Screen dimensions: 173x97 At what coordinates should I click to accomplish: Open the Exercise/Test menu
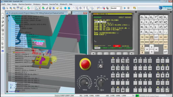(54, 4)
